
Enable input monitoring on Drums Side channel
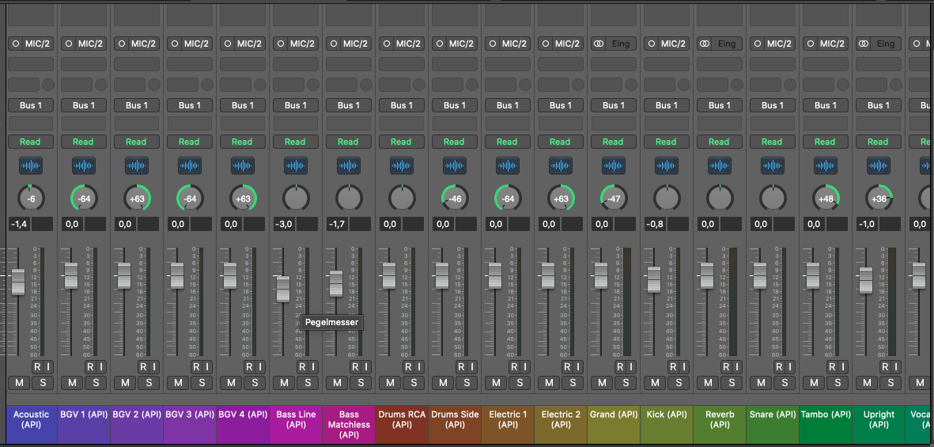point(472,366)
